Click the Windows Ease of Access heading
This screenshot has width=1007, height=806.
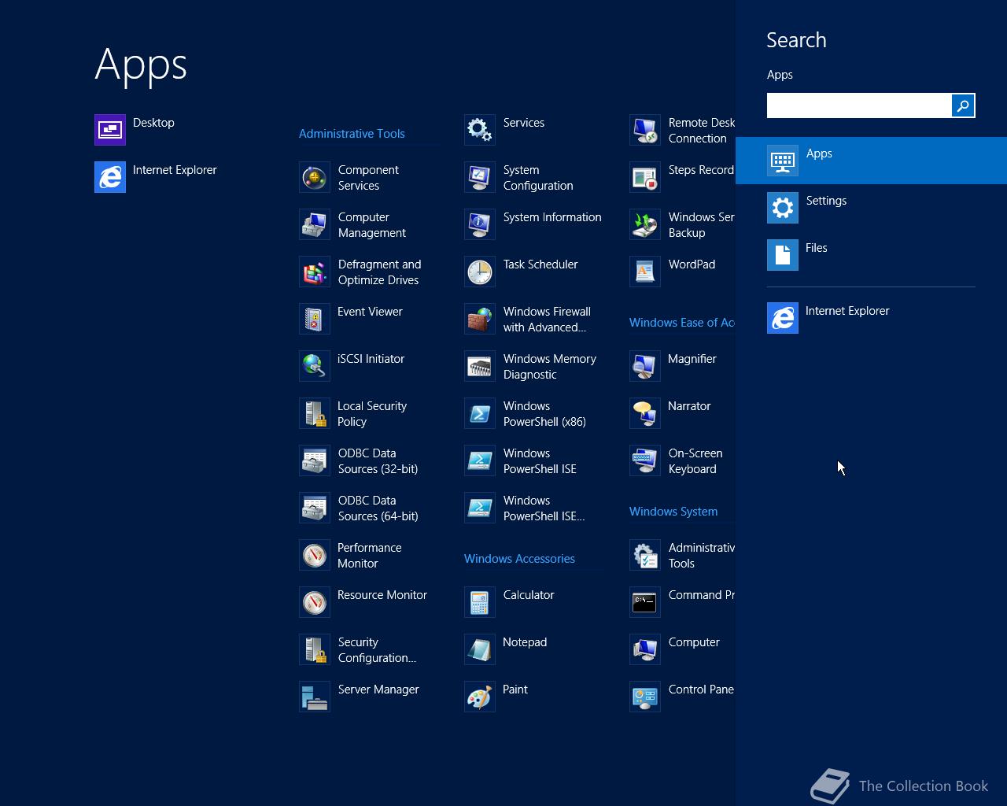[x=682, y=323]
